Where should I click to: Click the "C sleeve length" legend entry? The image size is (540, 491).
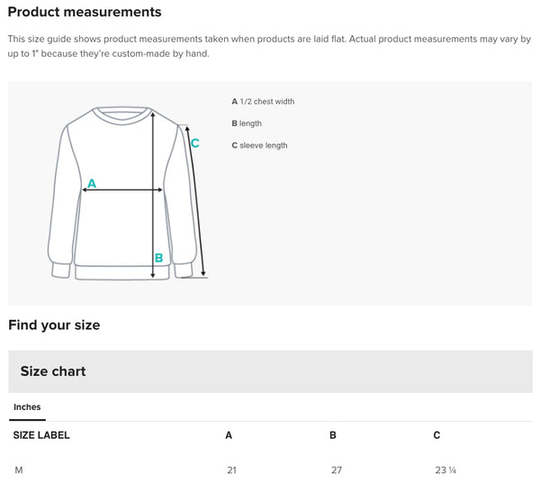[259, 146]
